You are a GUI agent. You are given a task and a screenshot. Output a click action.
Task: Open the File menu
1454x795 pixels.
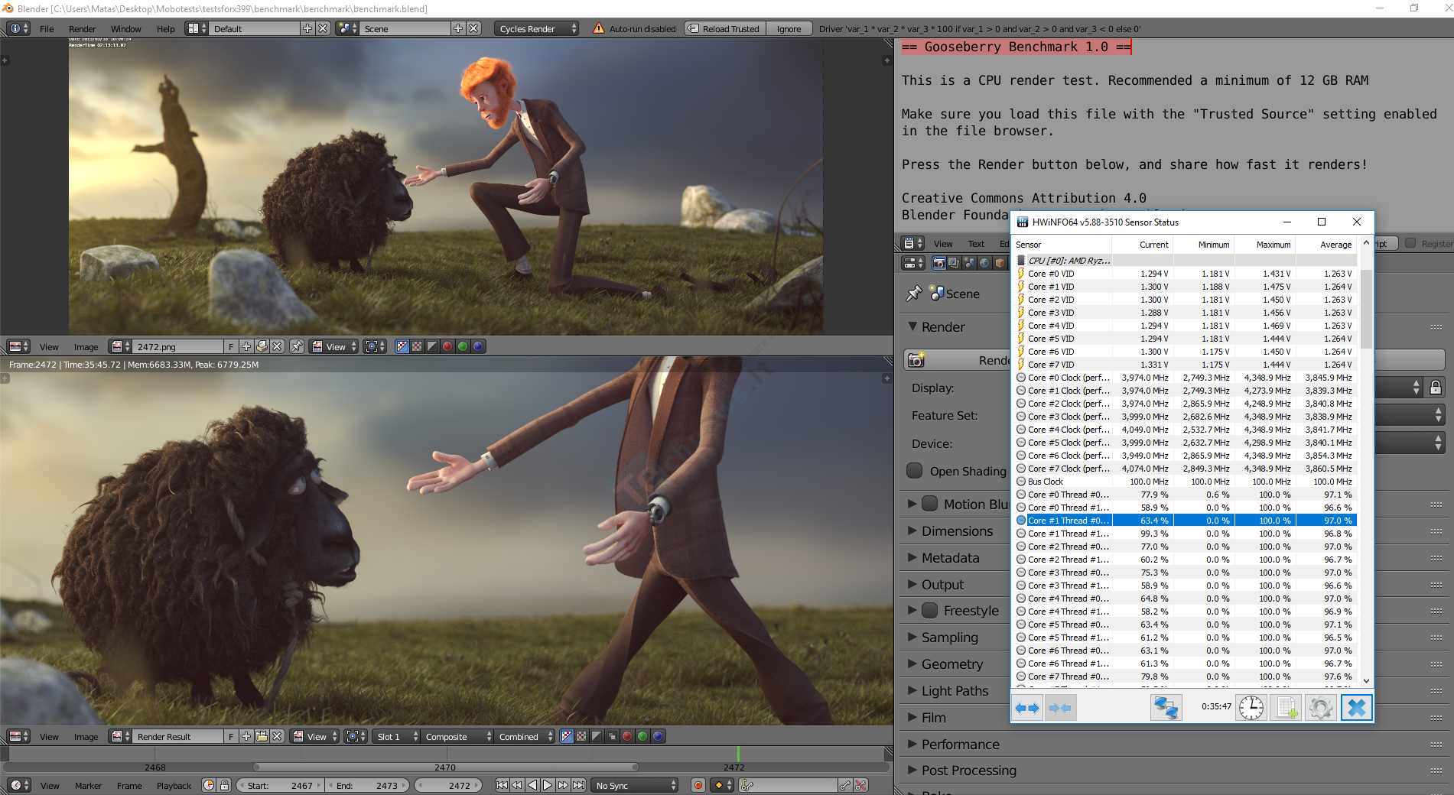click(47, 29)
